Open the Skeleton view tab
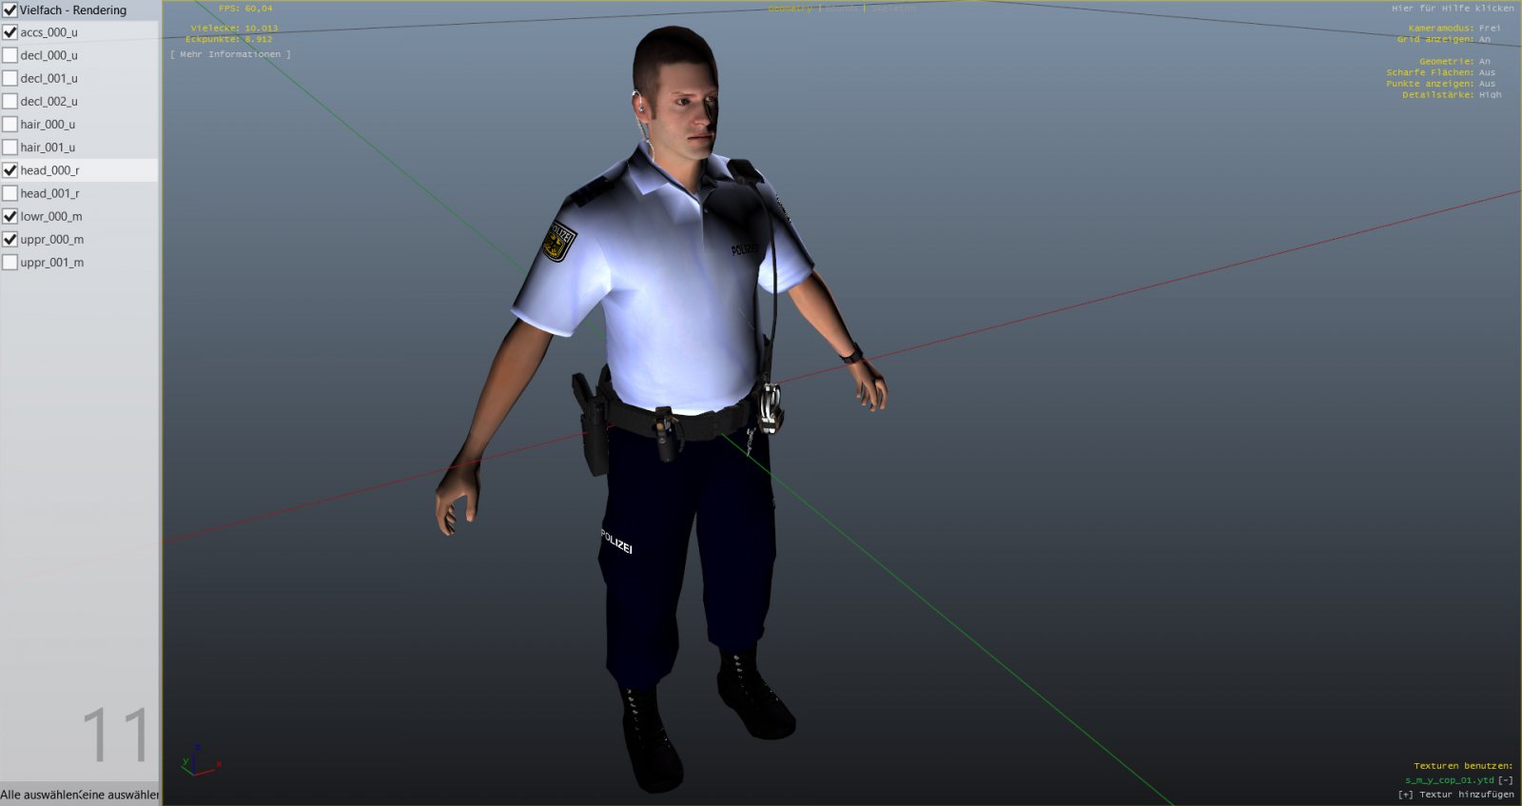 point(893,9)
